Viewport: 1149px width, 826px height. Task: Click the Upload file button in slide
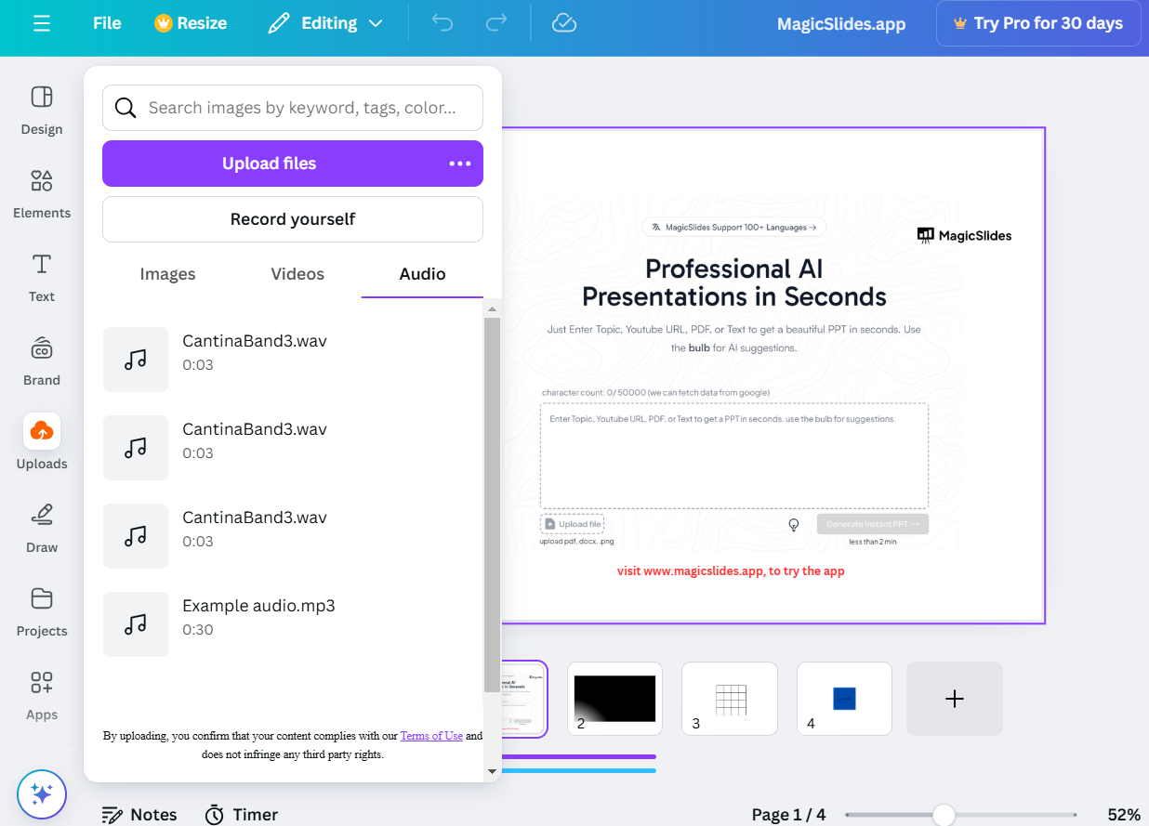pyautogui.click(x=573, y=524)
